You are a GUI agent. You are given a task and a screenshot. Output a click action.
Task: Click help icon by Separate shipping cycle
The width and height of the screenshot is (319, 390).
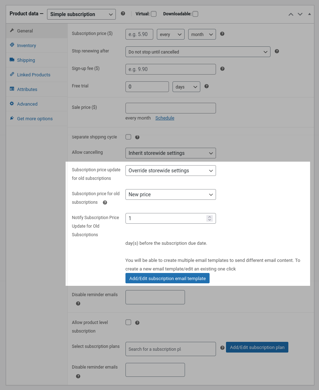[137, 137]
